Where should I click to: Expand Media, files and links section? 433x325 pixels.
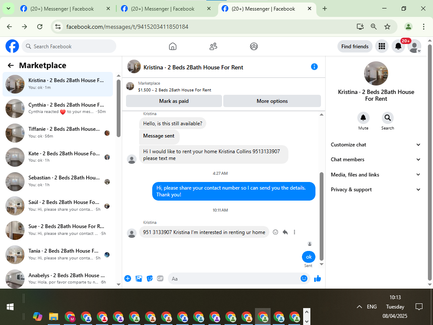click(x=375, y=175)
